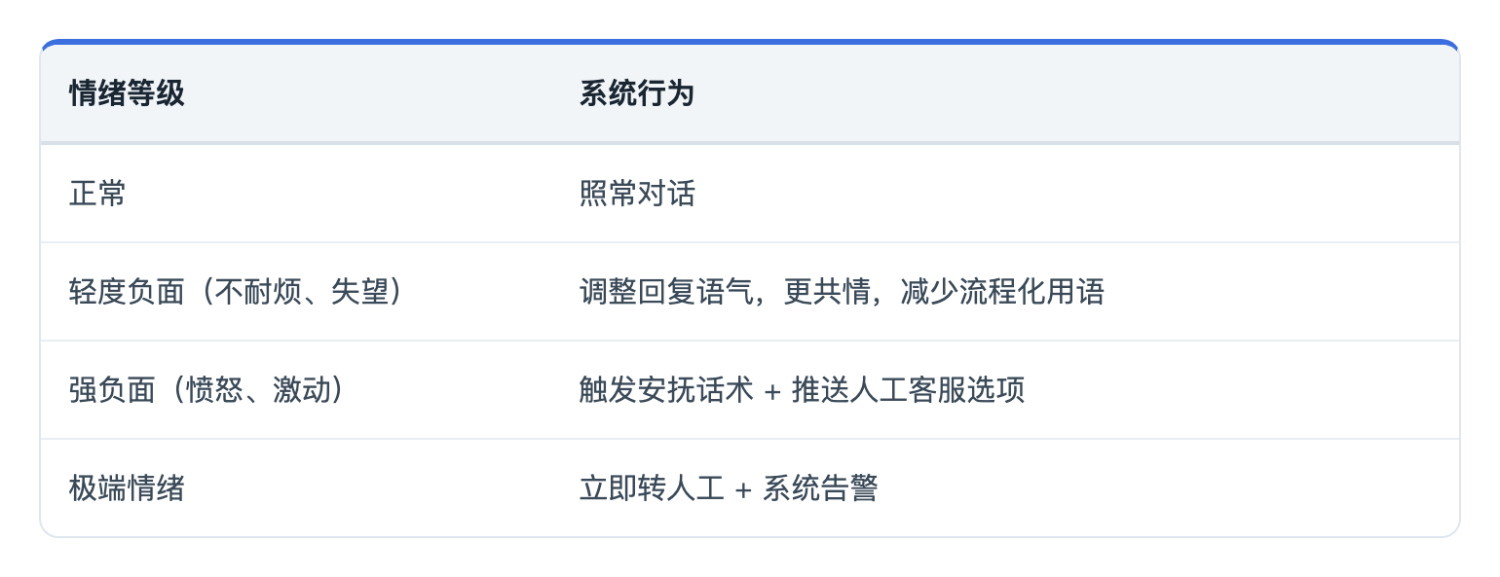
Task: Click the 触发安抚话术 + 推送人工客服选项 cell
Action: pyautogui.click(x=802, y=390)
